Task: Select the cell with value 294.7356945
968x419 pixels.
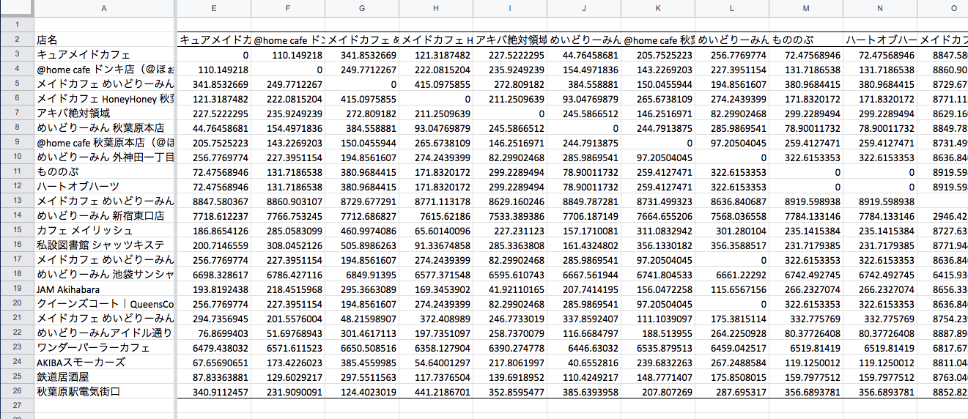Action: point(213,318)
